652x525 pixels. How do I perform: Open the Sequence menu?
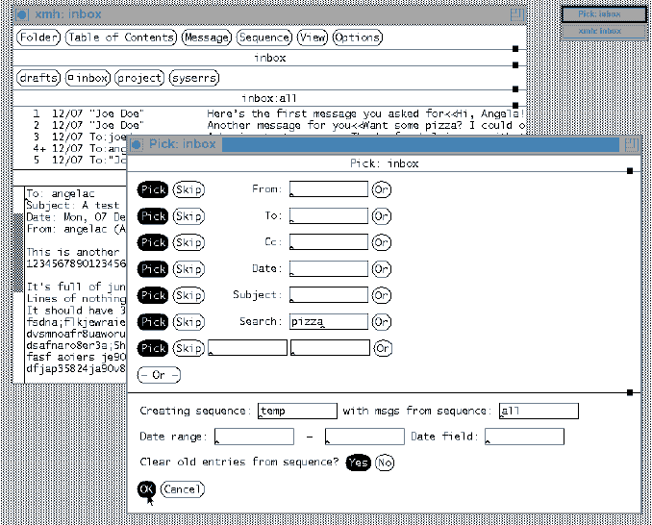(x=263, y=37)
